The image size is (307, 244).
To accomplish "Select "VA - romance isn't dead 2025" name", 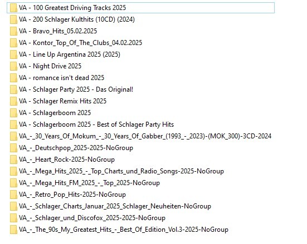I will (61, 78).
